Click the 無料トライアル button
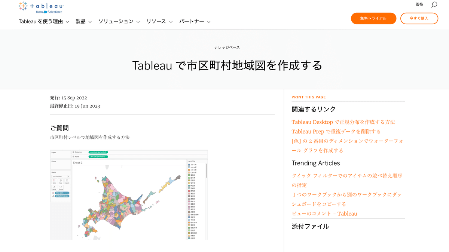 [373, 18]
